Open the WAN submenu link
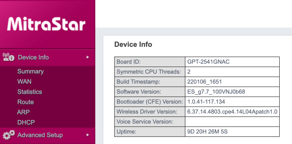This screenshot has height=144, width=292. click(x=25, y=82)
